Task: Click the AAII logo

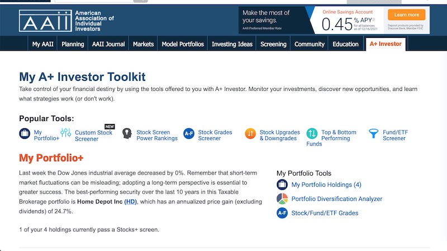Action: 66,21
